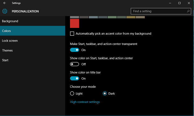Click the Personalization gear icon
The height and width of the screenshot is (116, 194).
coord(5,11)
